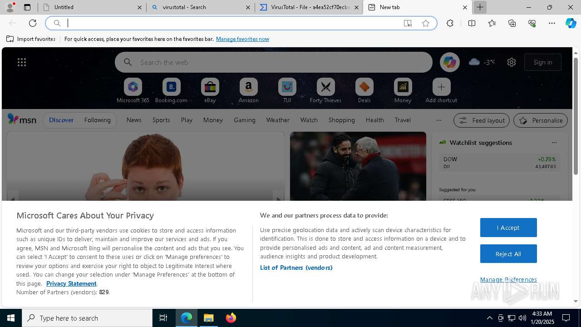Refresh the page
This screenshot has height=327, width=581.
[x=33, y=23]
